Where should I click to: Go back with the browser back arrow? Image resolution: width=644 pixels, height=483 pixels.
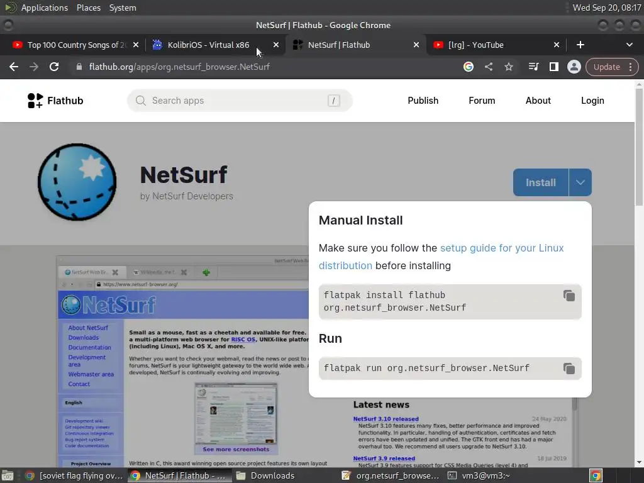(14, 67)
